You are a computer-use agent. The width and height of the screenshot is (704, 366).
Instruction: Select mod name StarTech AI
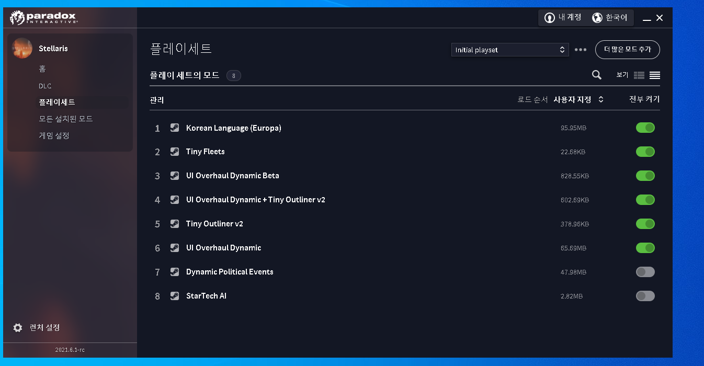(x=206, y=296)
